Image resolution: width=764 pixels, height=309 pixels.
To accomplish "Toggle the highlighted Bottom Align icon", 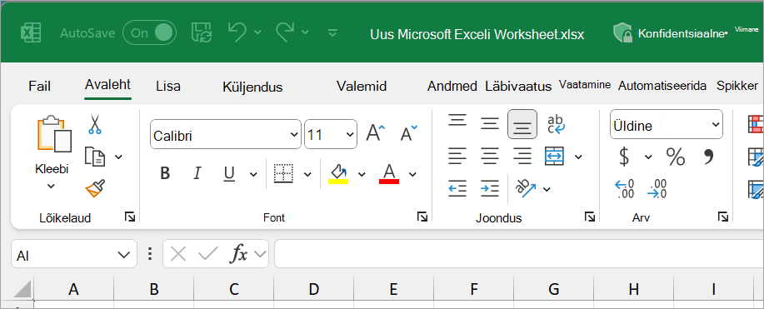I will pyautogui.click(x=522, y=124).
